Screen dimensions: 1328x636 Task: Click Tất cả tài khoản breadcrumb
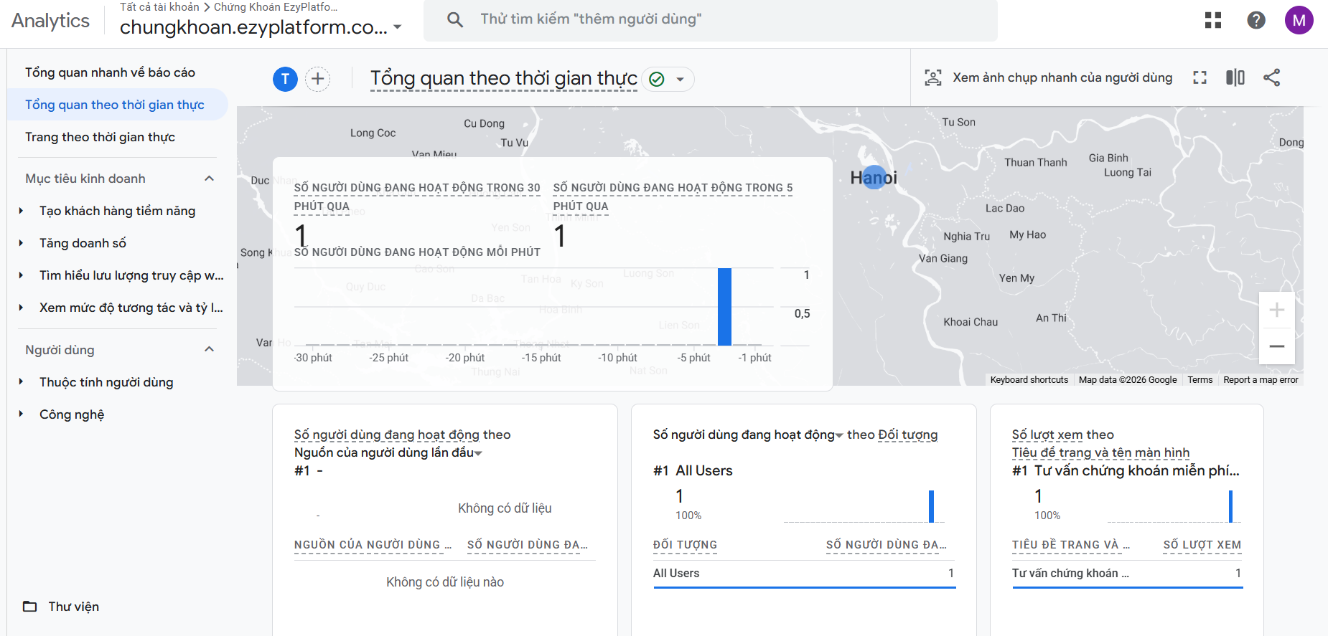(x=159, y=7)
